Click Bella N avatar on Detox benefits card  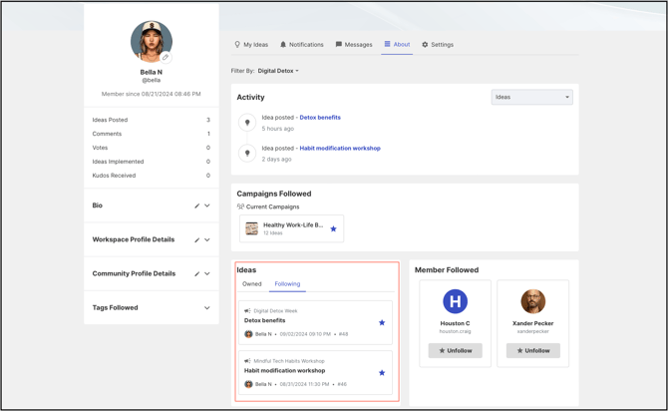pyautogui.click(x=248, y=334)
